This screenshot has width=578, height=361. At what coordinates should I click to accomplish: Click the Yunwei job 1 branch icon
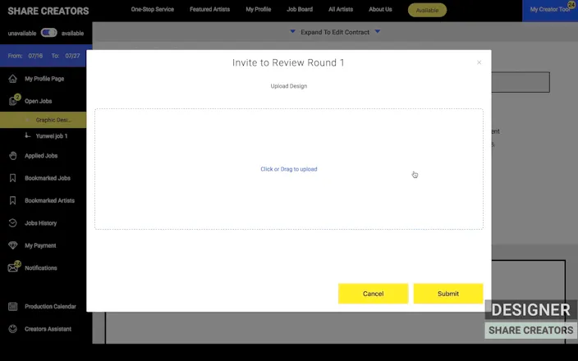(27, 135)
